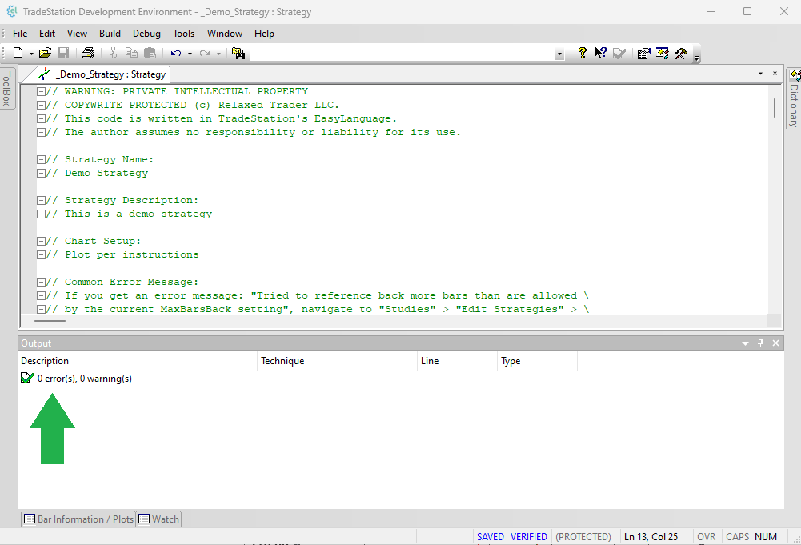Select the _Demo_Strategy : Strategy tab
The image size is (801, 545).
[x=102, y=74]
